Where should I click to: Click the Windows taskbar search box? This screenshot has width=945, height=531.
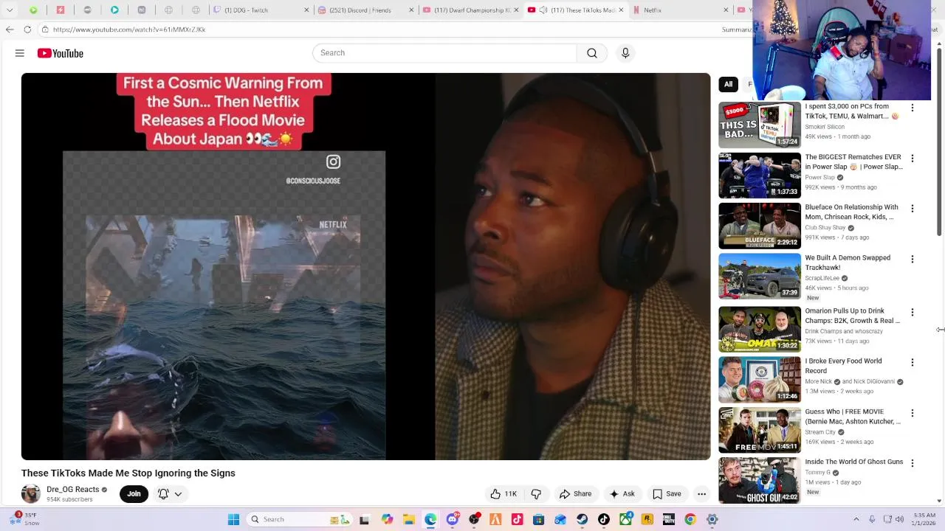[x=300, y=519]
